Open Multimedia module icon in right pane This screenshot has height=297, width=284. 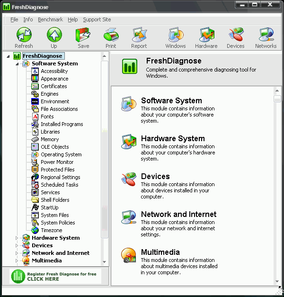(129, 255)
